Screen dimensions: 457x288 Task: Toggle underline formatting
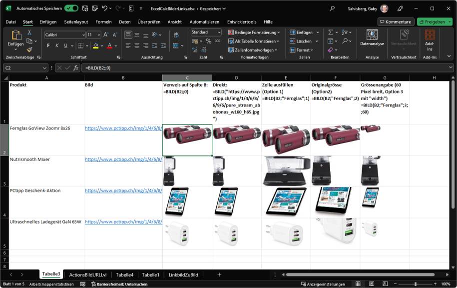click(65, 46)
